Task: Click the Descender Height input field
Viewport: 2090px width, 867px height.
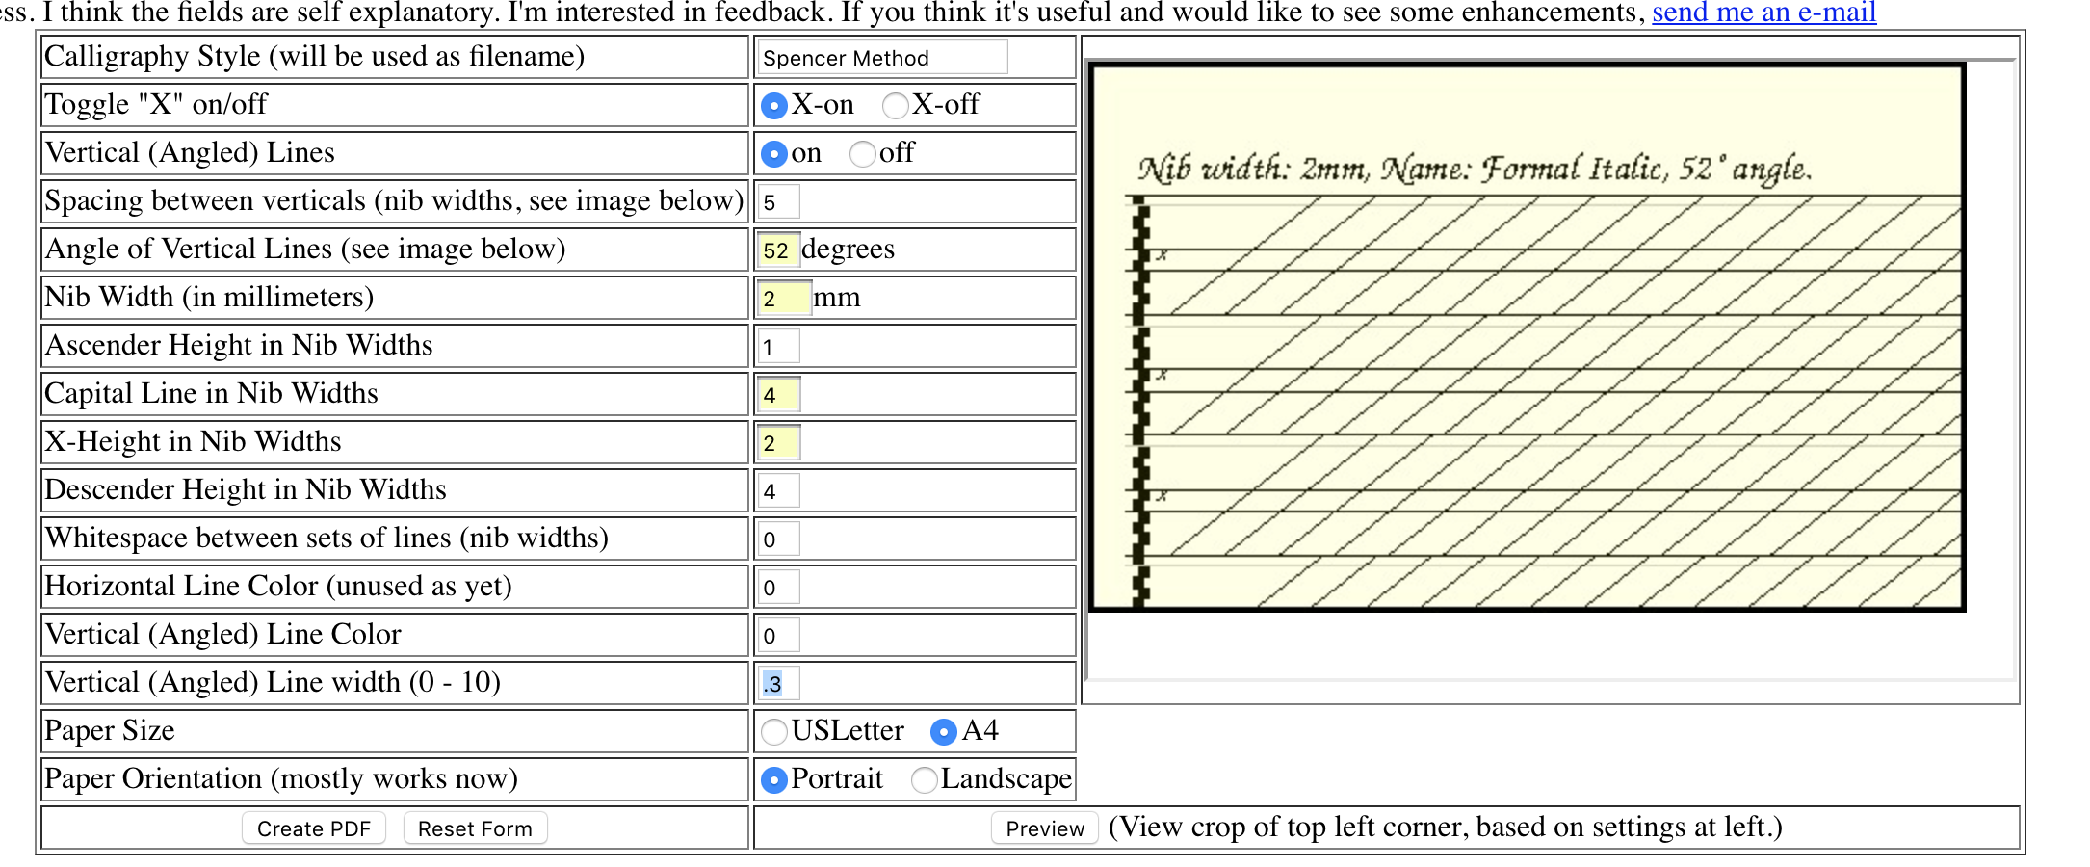Action: [778, 491]
